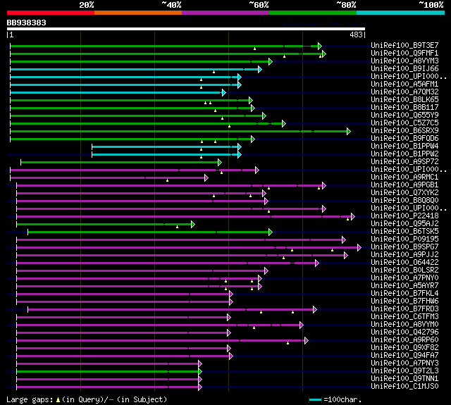The width and height of the screenshot is (451, 405).
Task: Click the UniRef100_A9SP72 label
Action: tap(404, 162)
